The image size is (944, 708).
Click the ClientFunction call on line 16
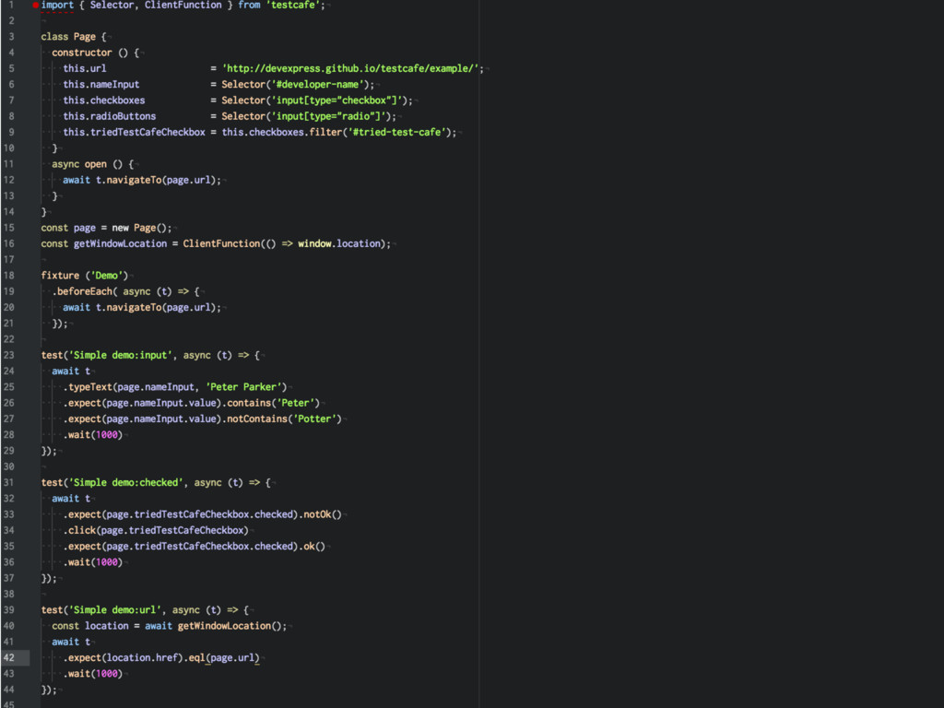point(221,244)
